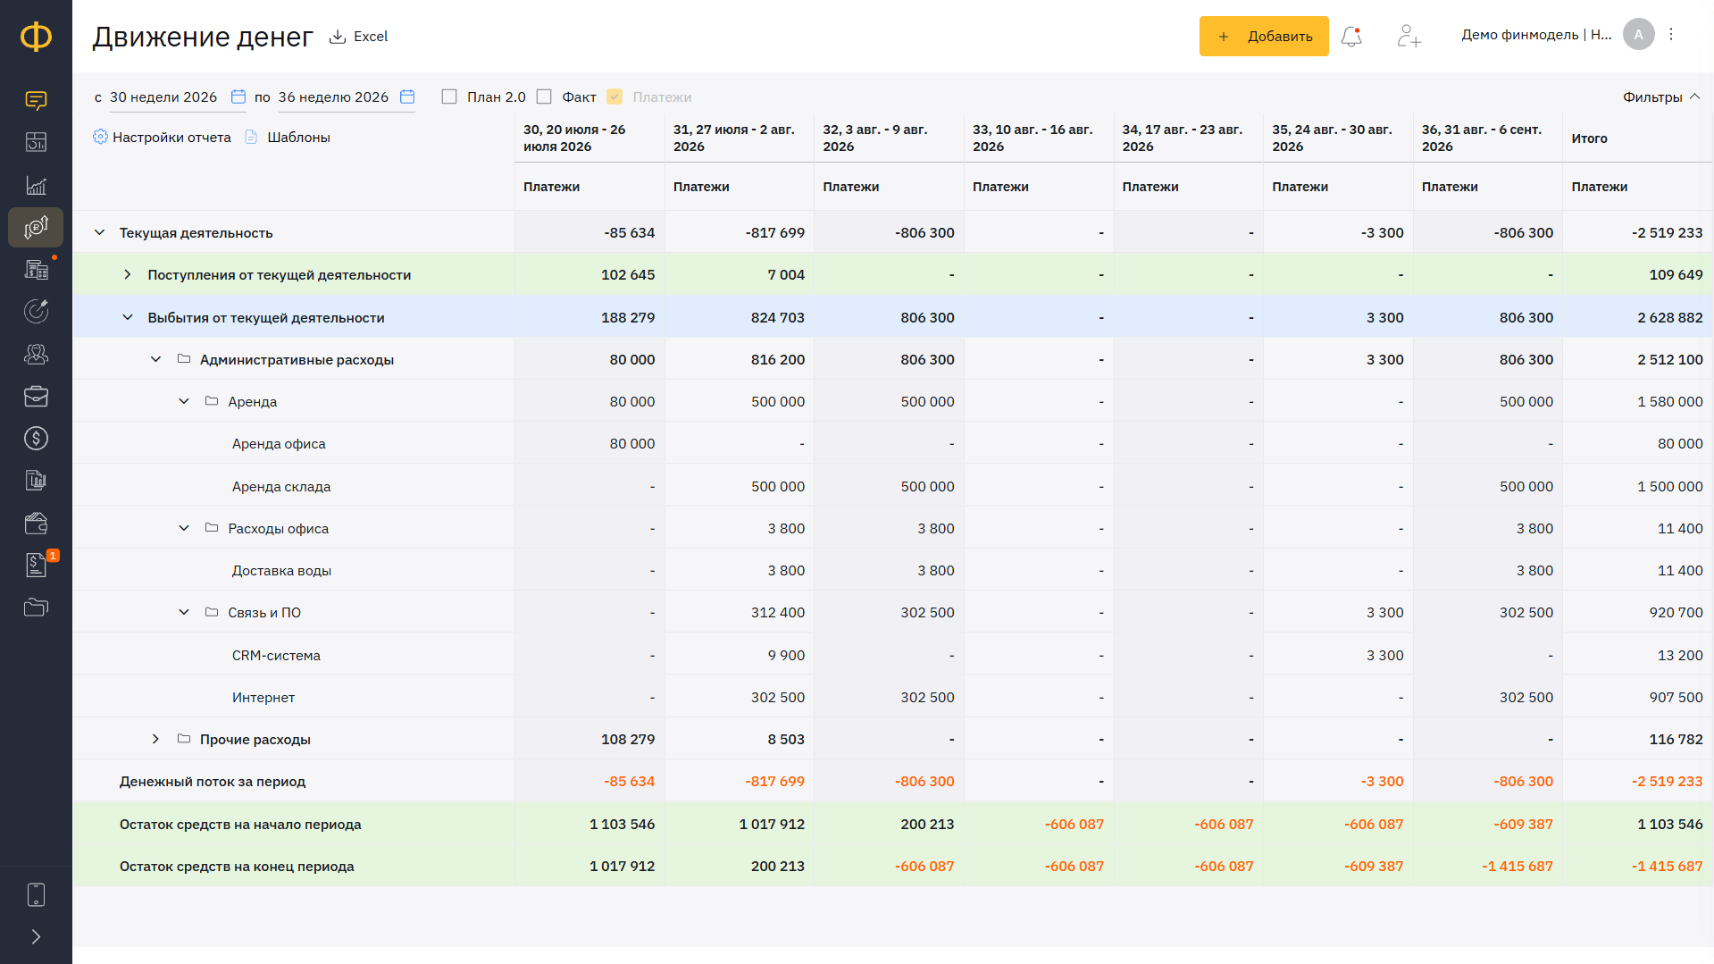
Task: Click the Движение денег page title
Action: pyautogui.click(x=203, y=37)
